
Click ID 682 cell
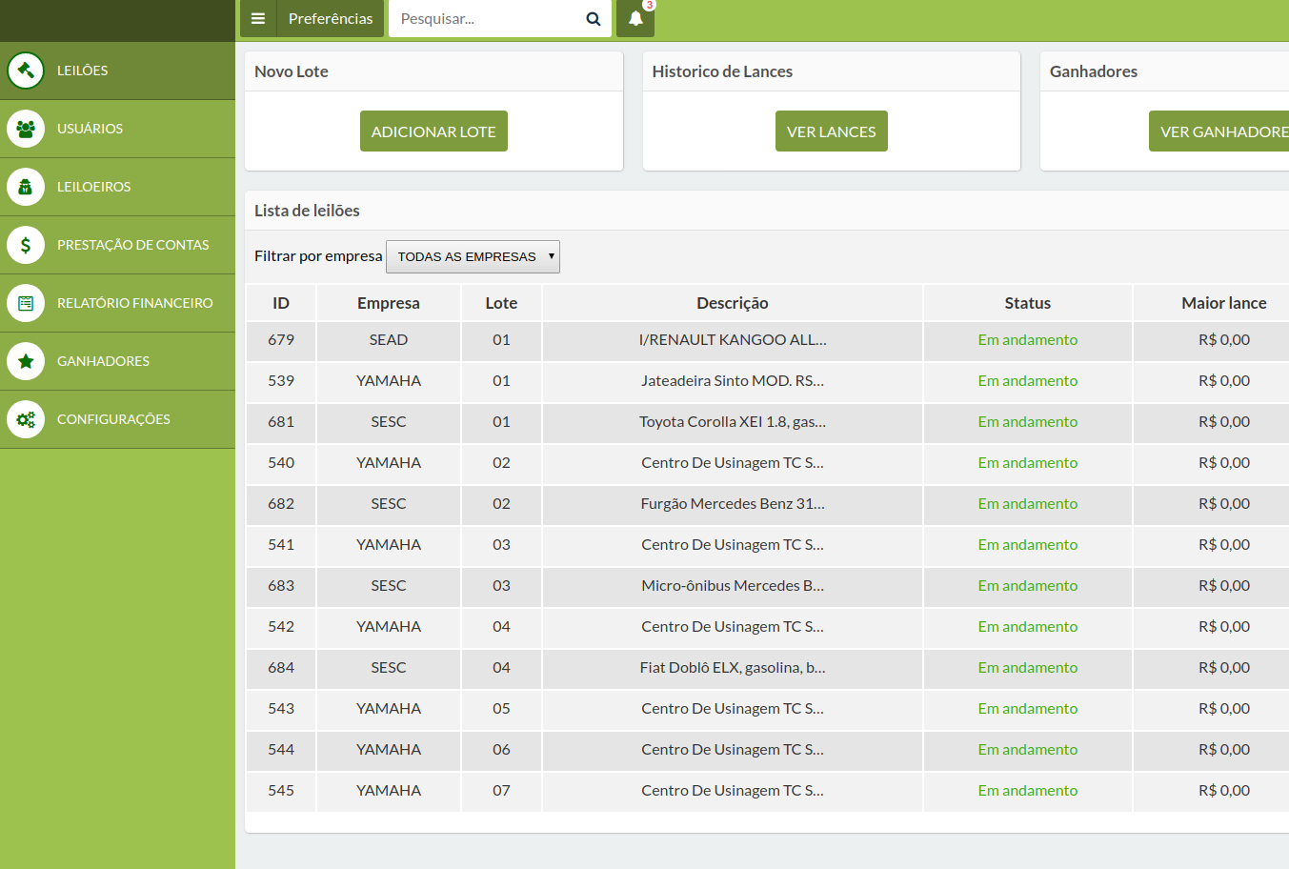tap(281, 504)
